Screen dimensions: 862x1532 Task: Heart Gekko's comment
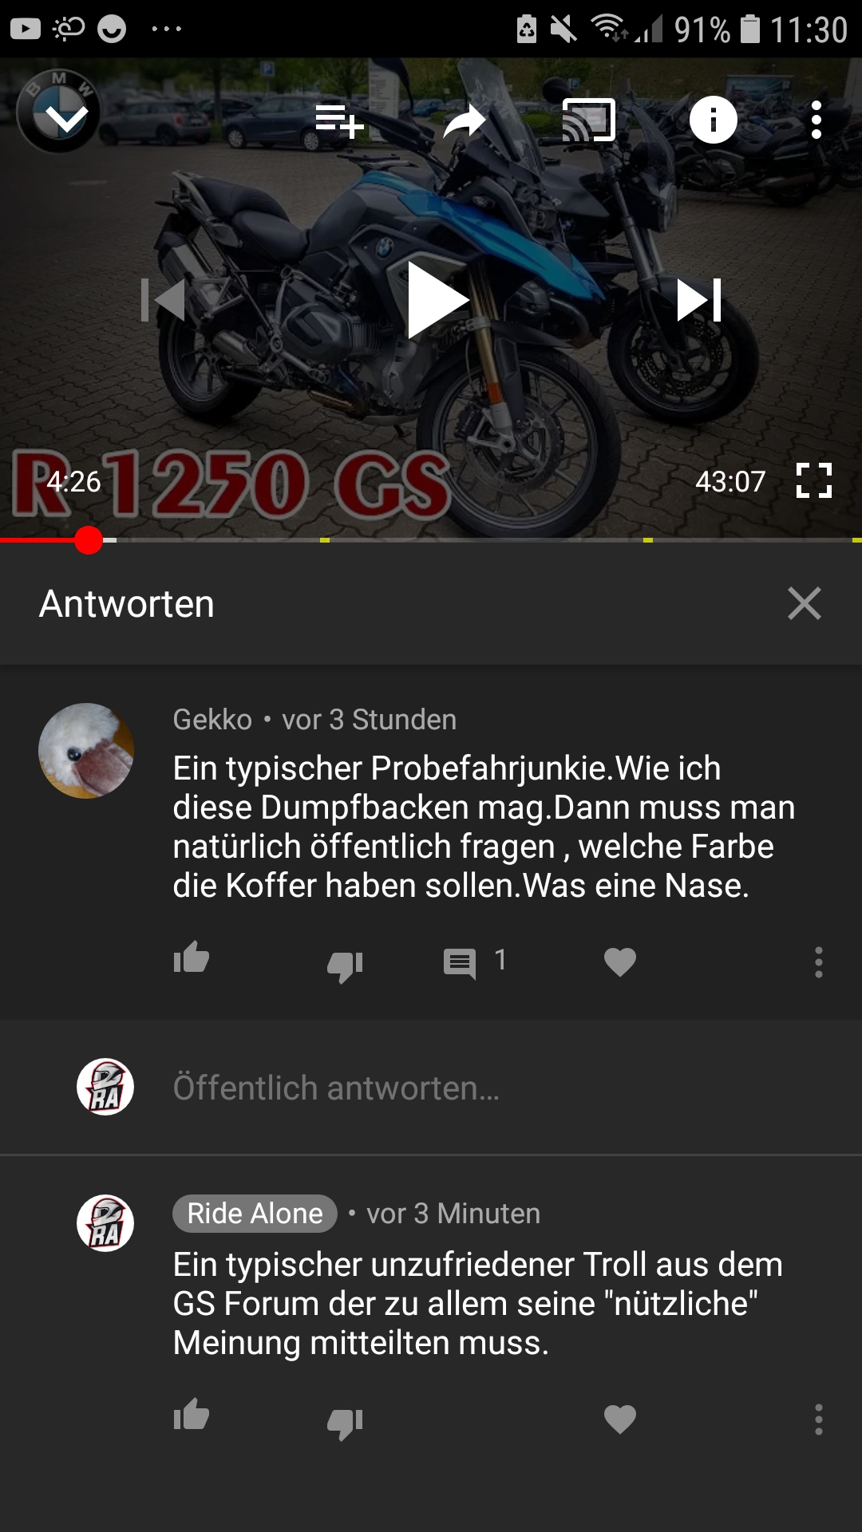[x=620, y=962]
